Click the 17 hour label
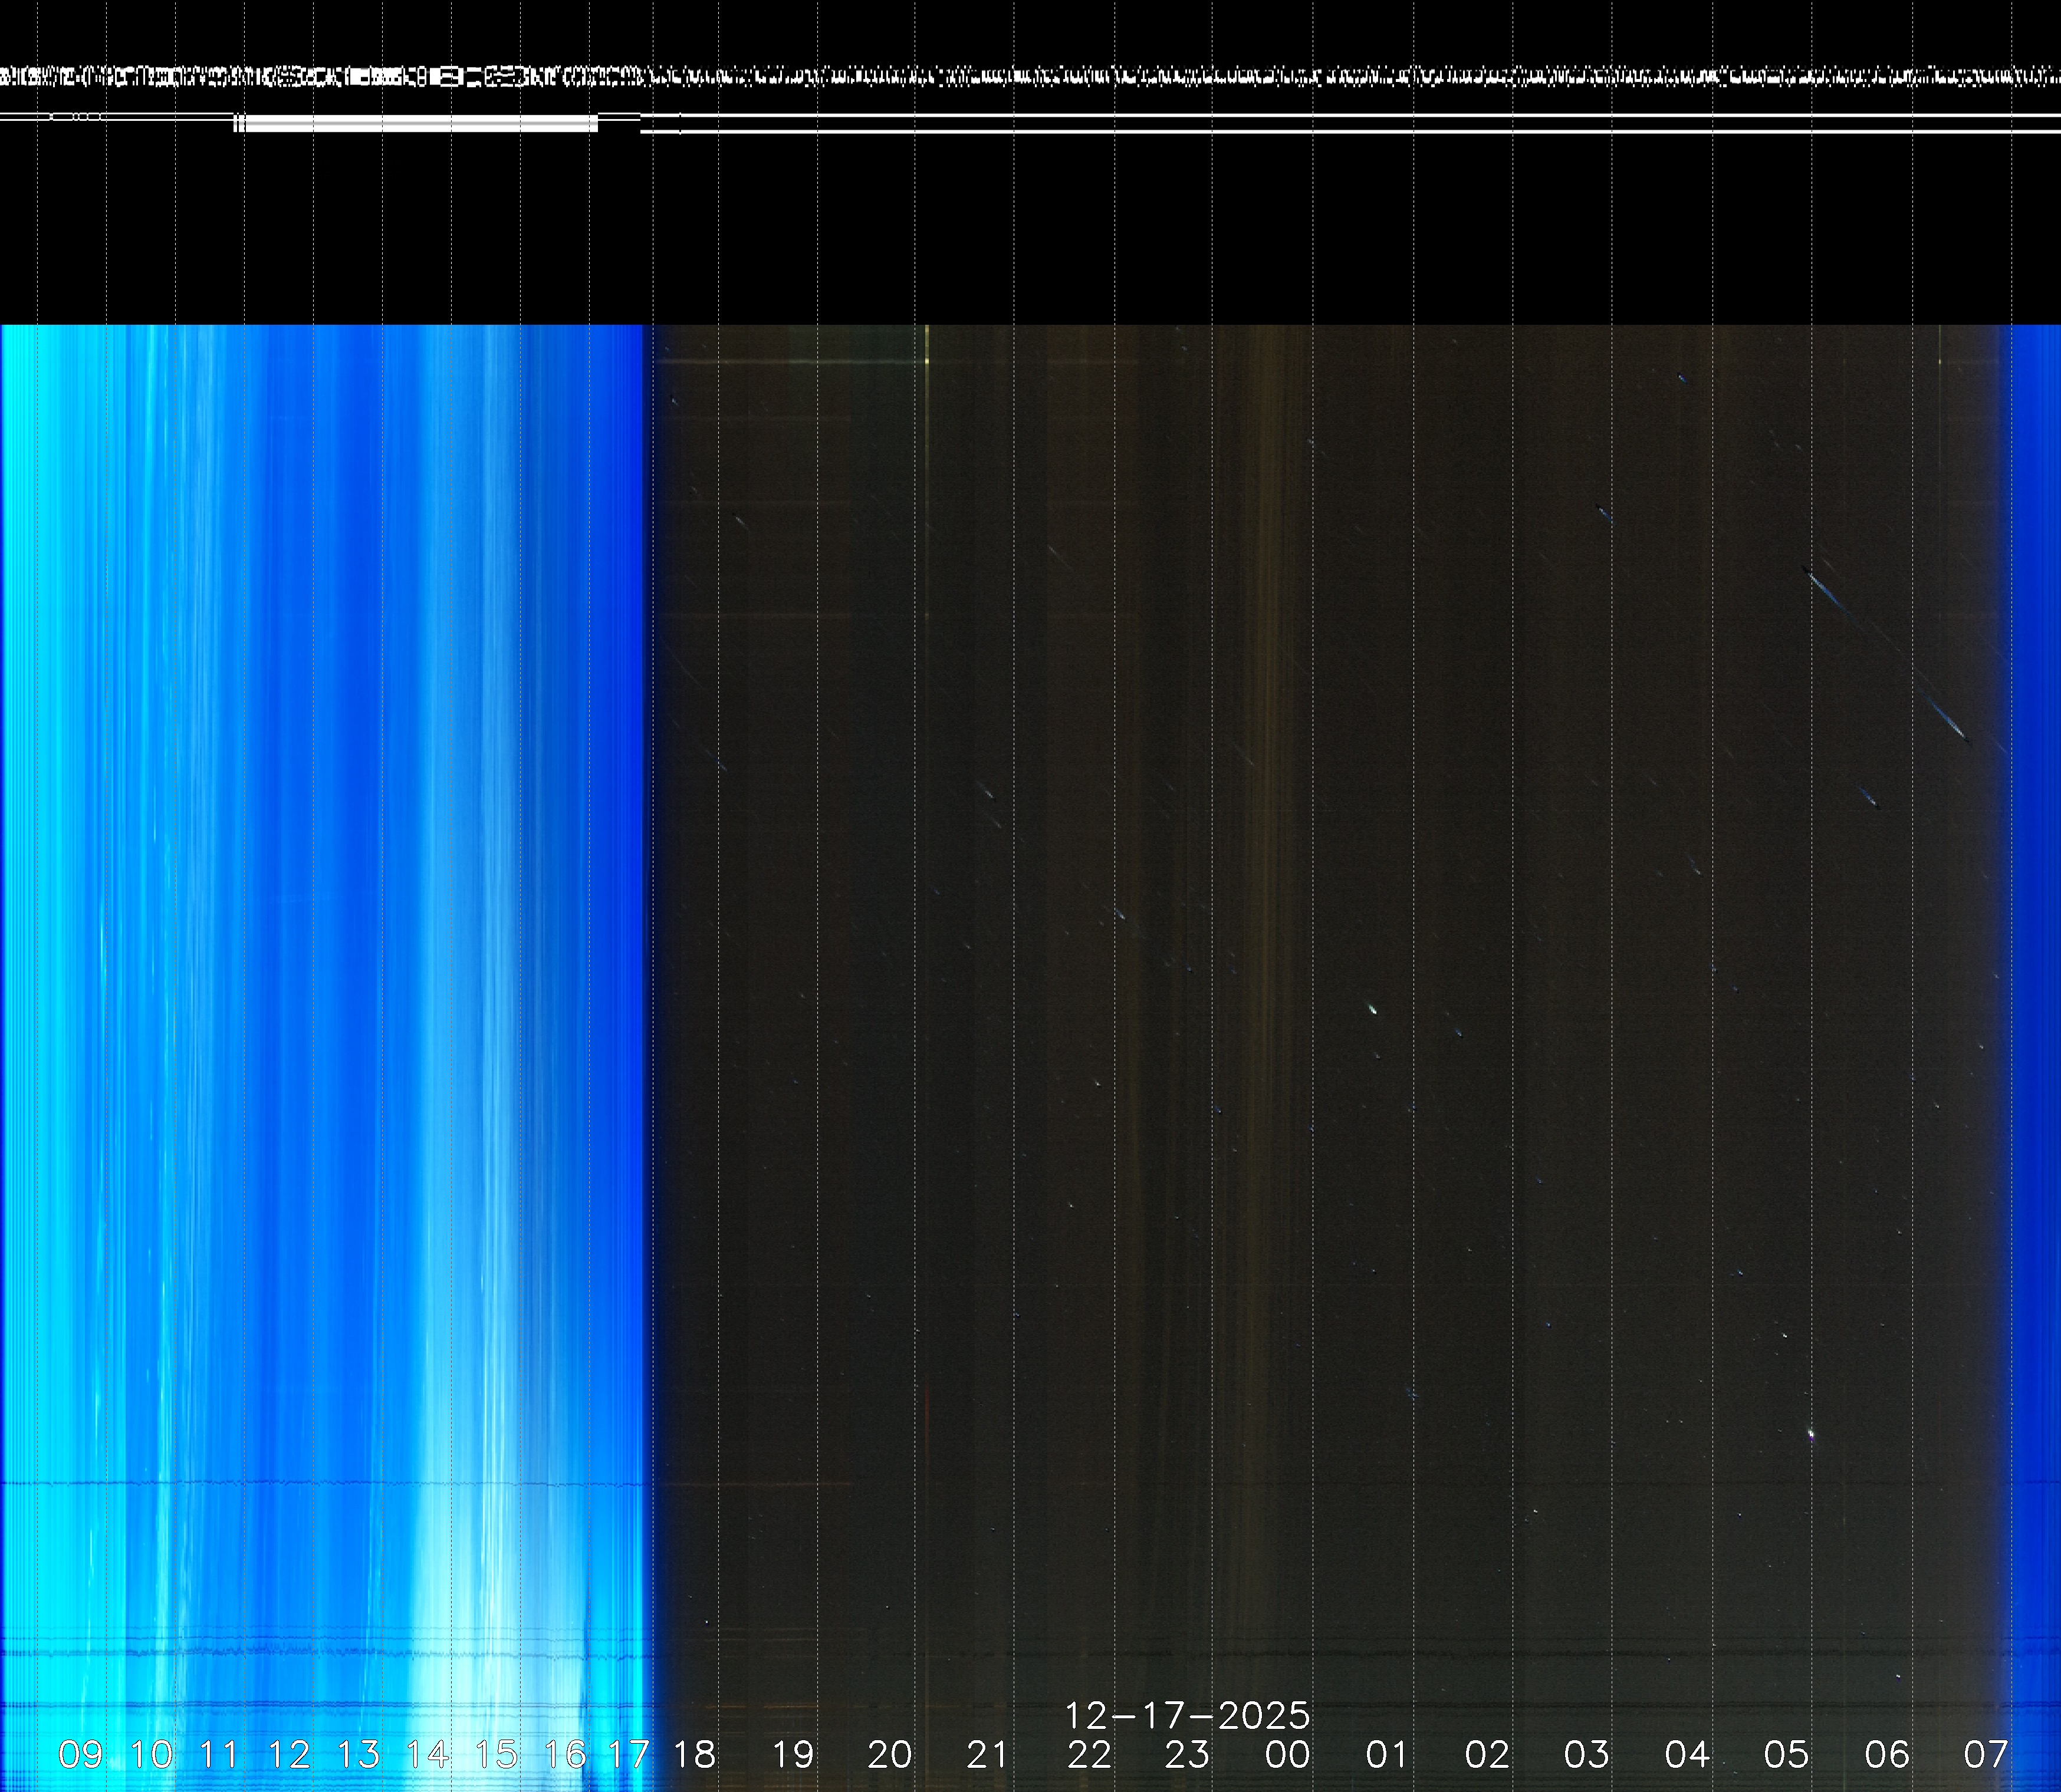 pos(629,1754)
